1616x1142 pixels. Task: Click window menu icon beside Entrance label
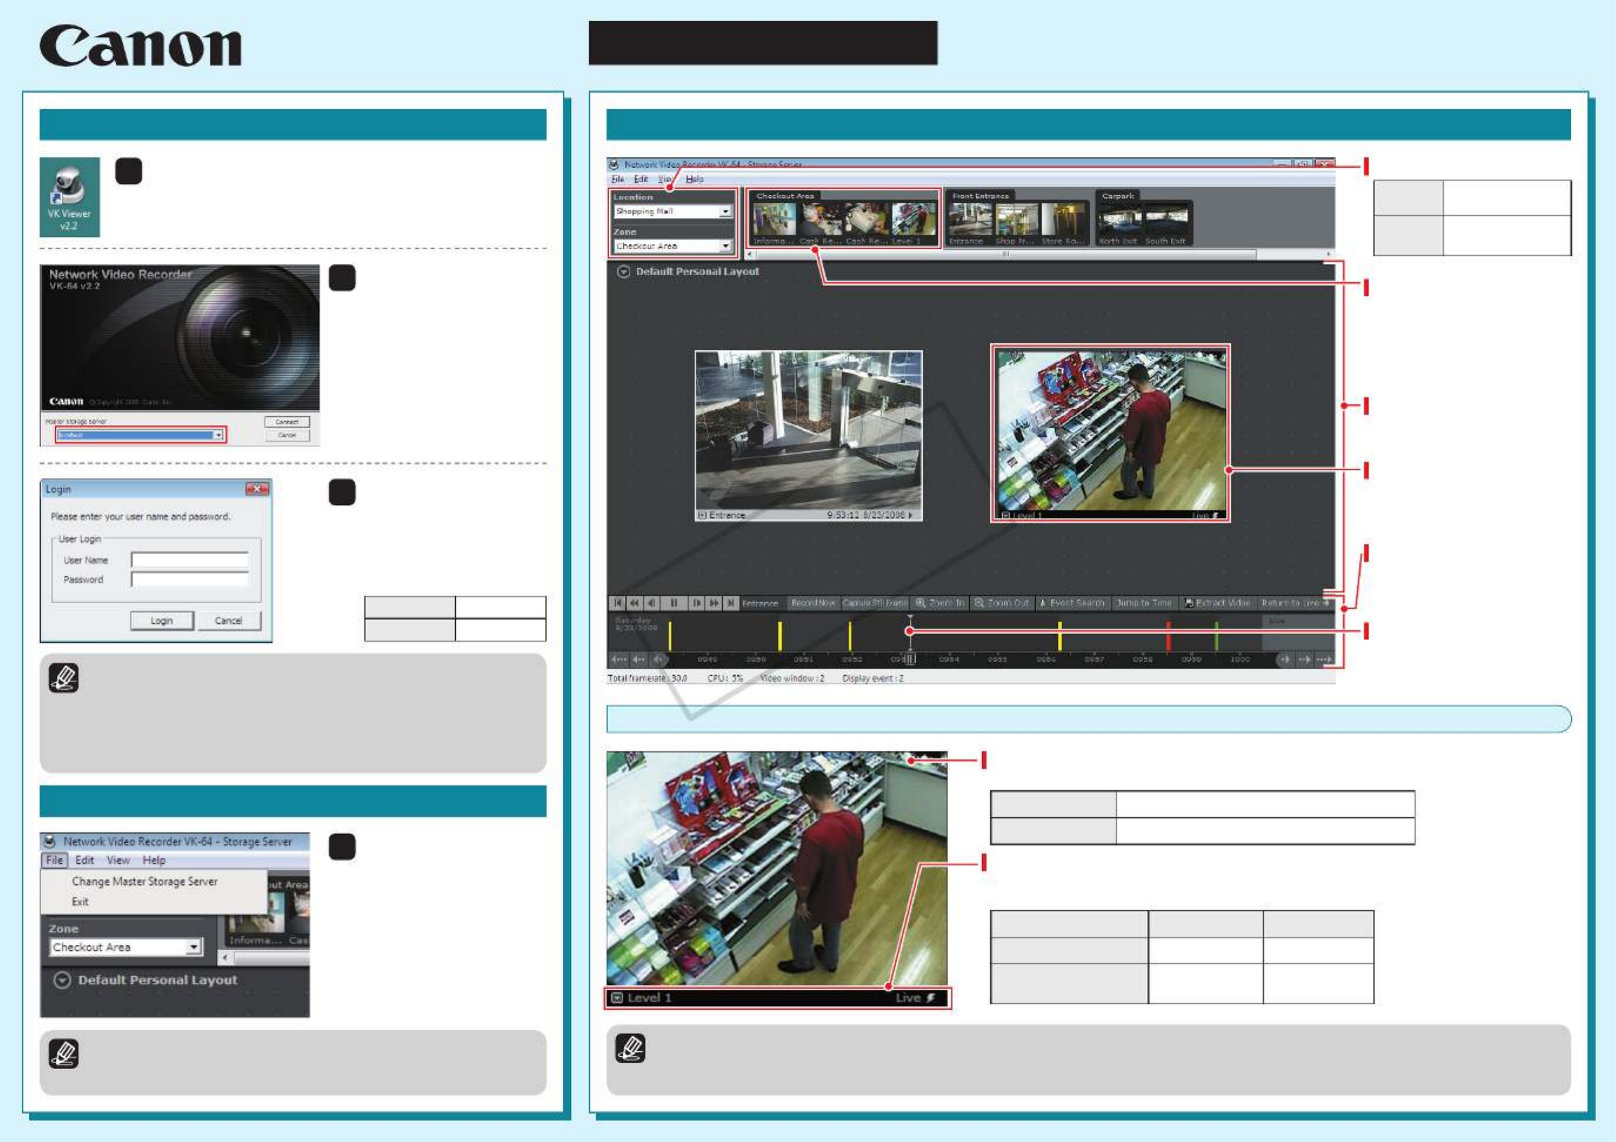click(x=702, y=515)
